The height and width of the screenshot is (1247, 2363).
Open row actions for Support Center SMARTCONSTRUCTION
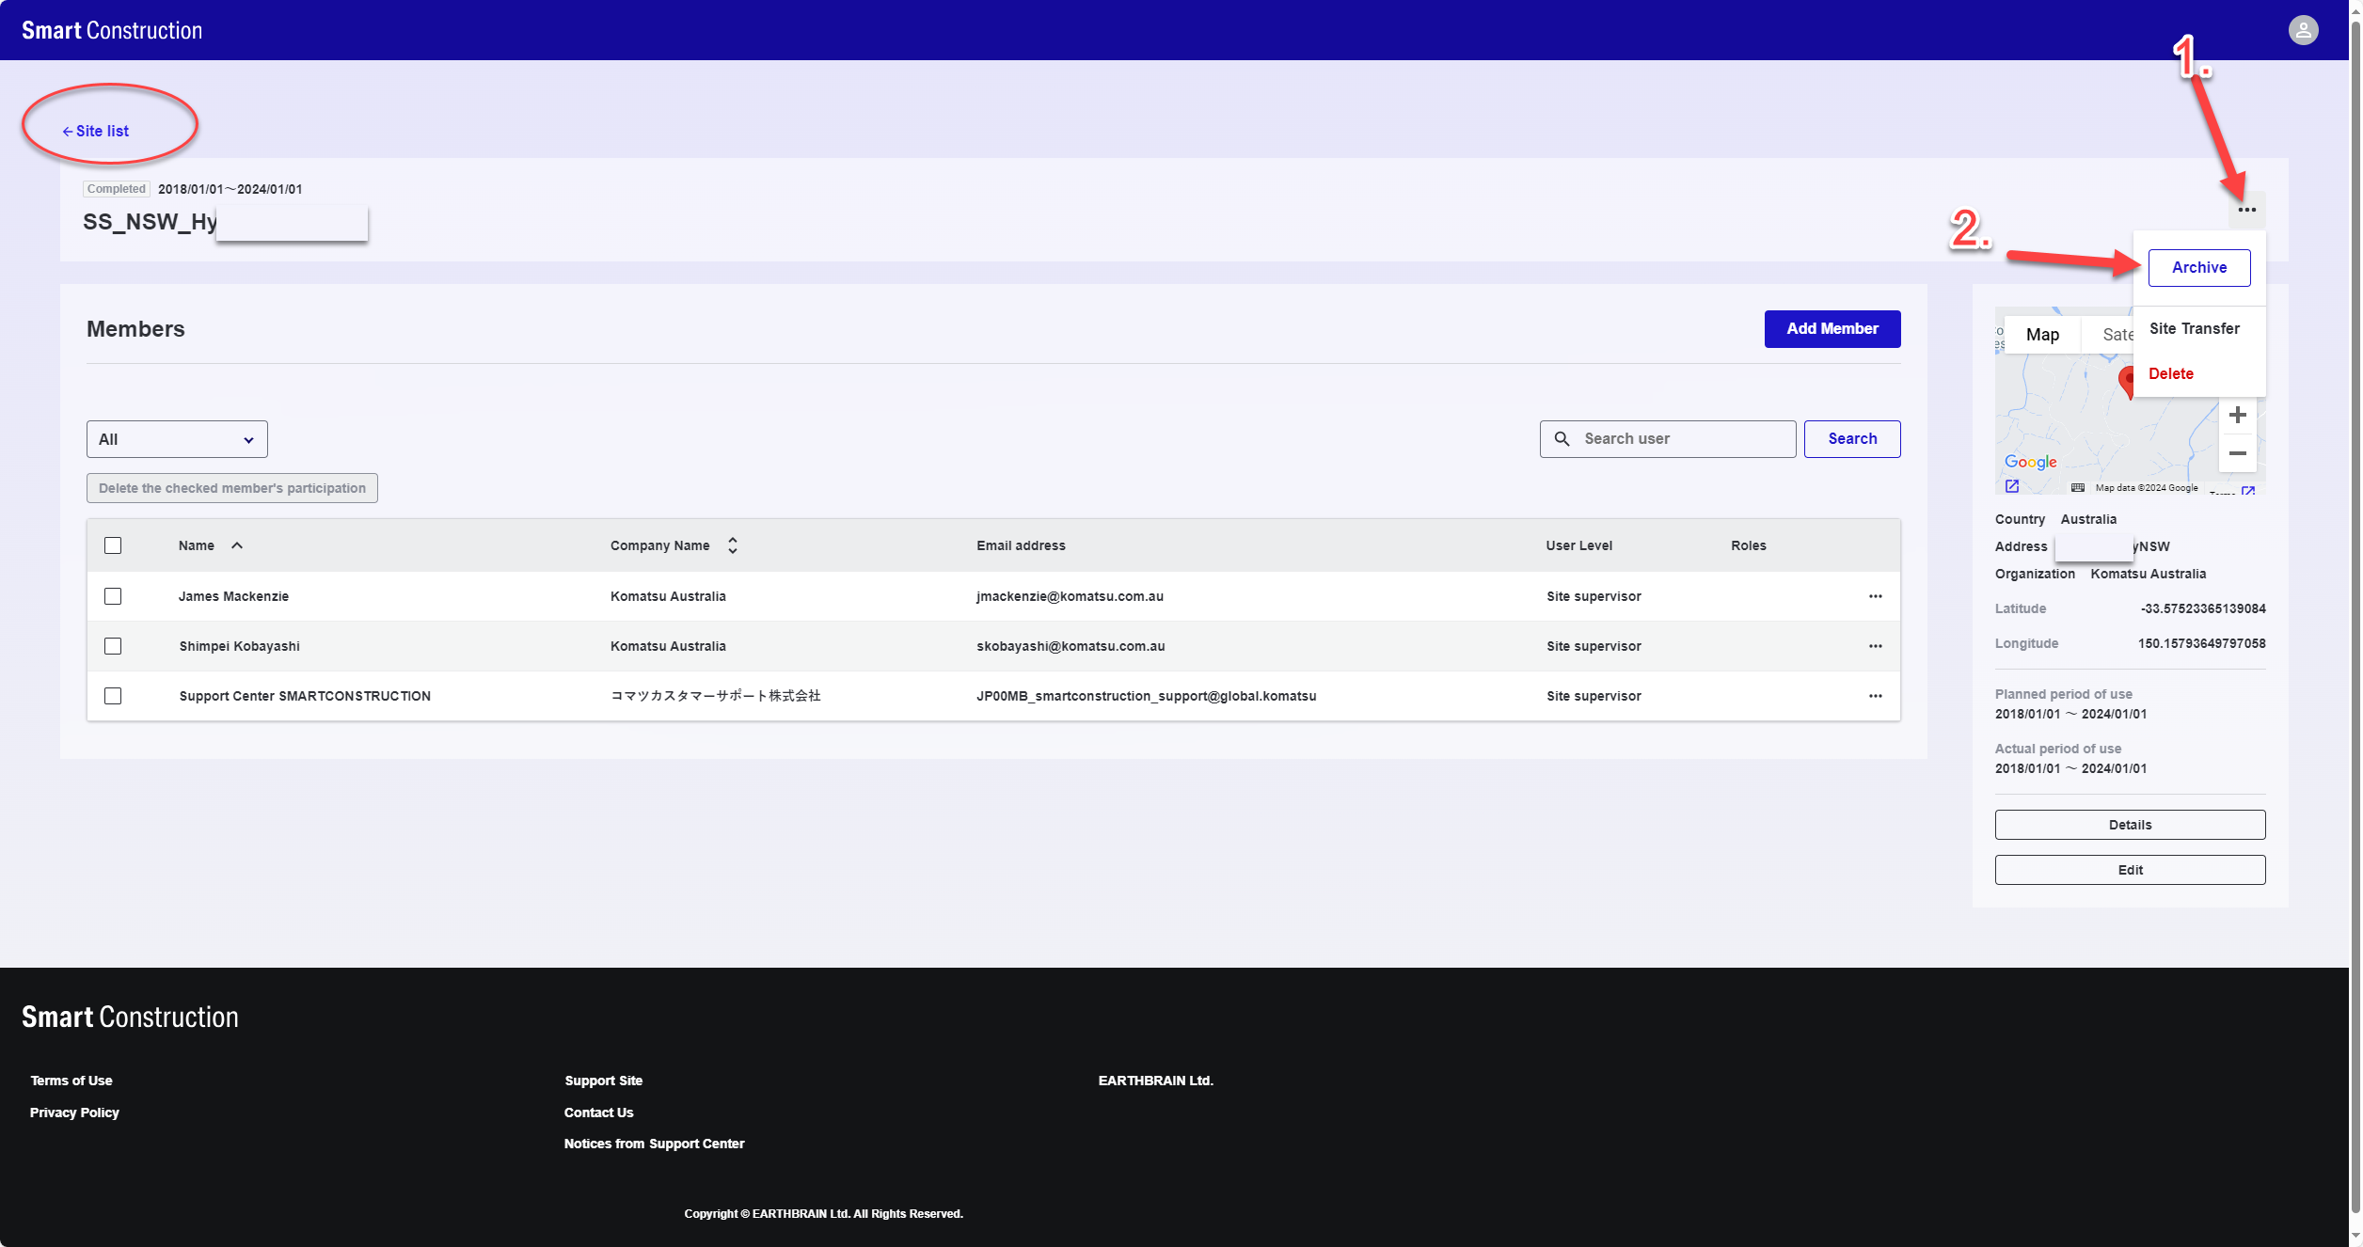coord(1875,696)
